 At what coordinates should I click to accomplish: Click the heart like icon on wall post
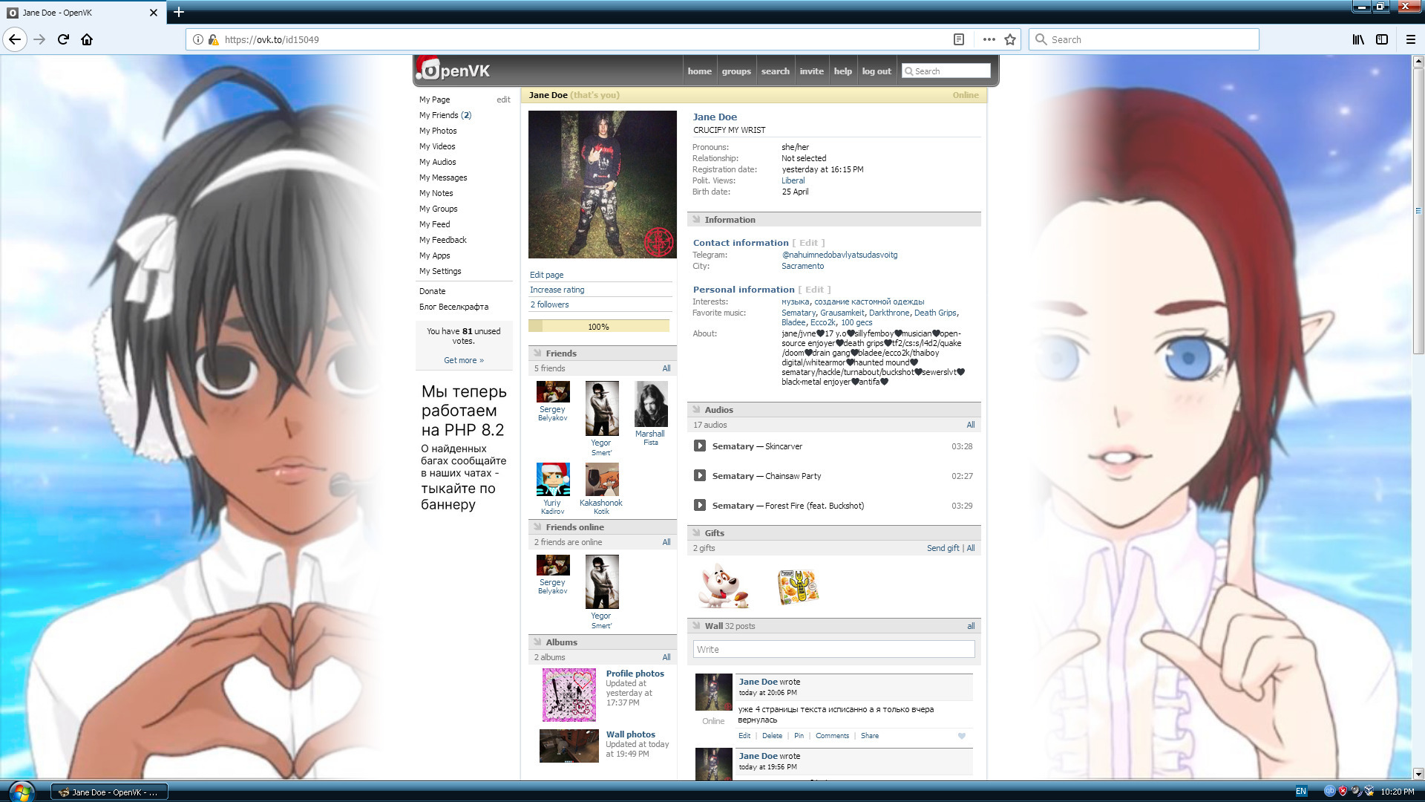[x=962, y=736]
